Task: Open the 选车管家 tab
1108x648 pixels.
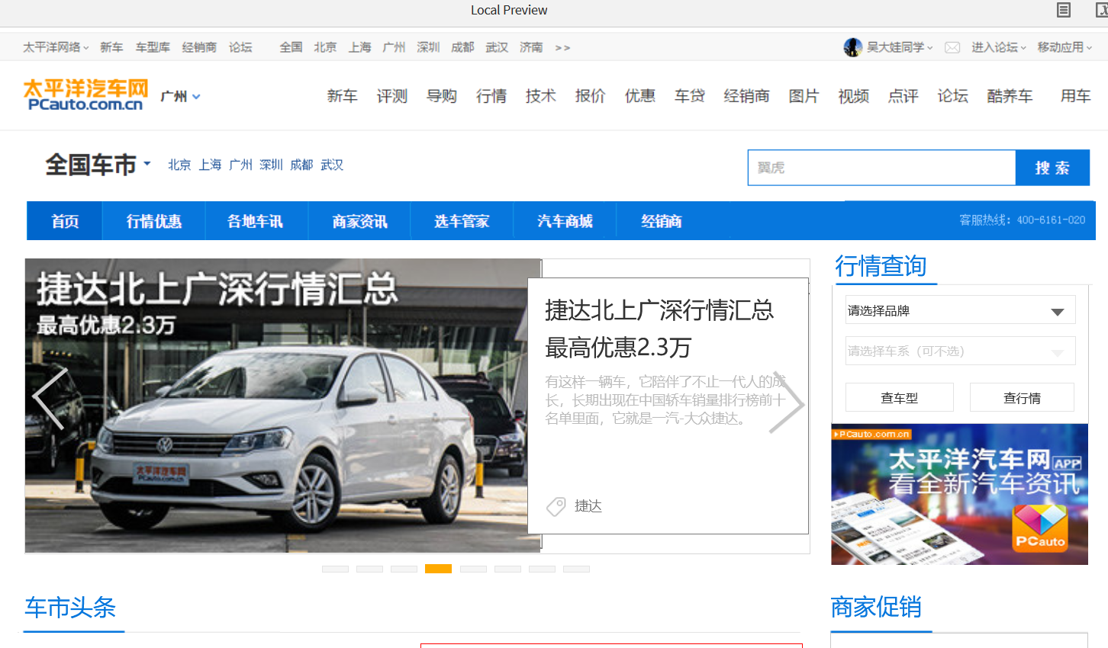Action: [462, 221]
